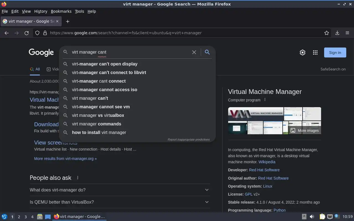Open the Firefox hamburger menu

(347, 33)
